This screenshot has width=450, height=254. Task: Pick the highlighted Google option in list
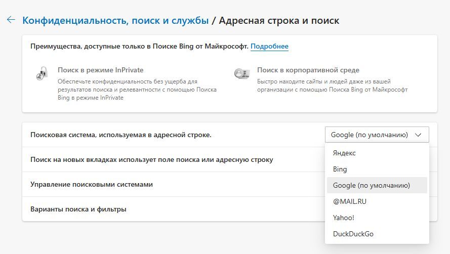[x=372, y=185]
